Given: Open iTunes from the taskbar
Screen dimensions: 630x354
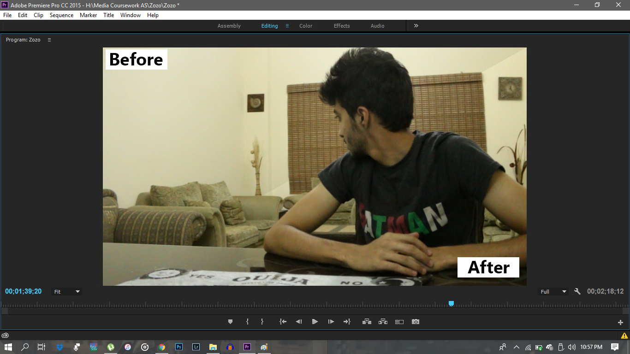Looking at the screenshot, I should point(128,347).
